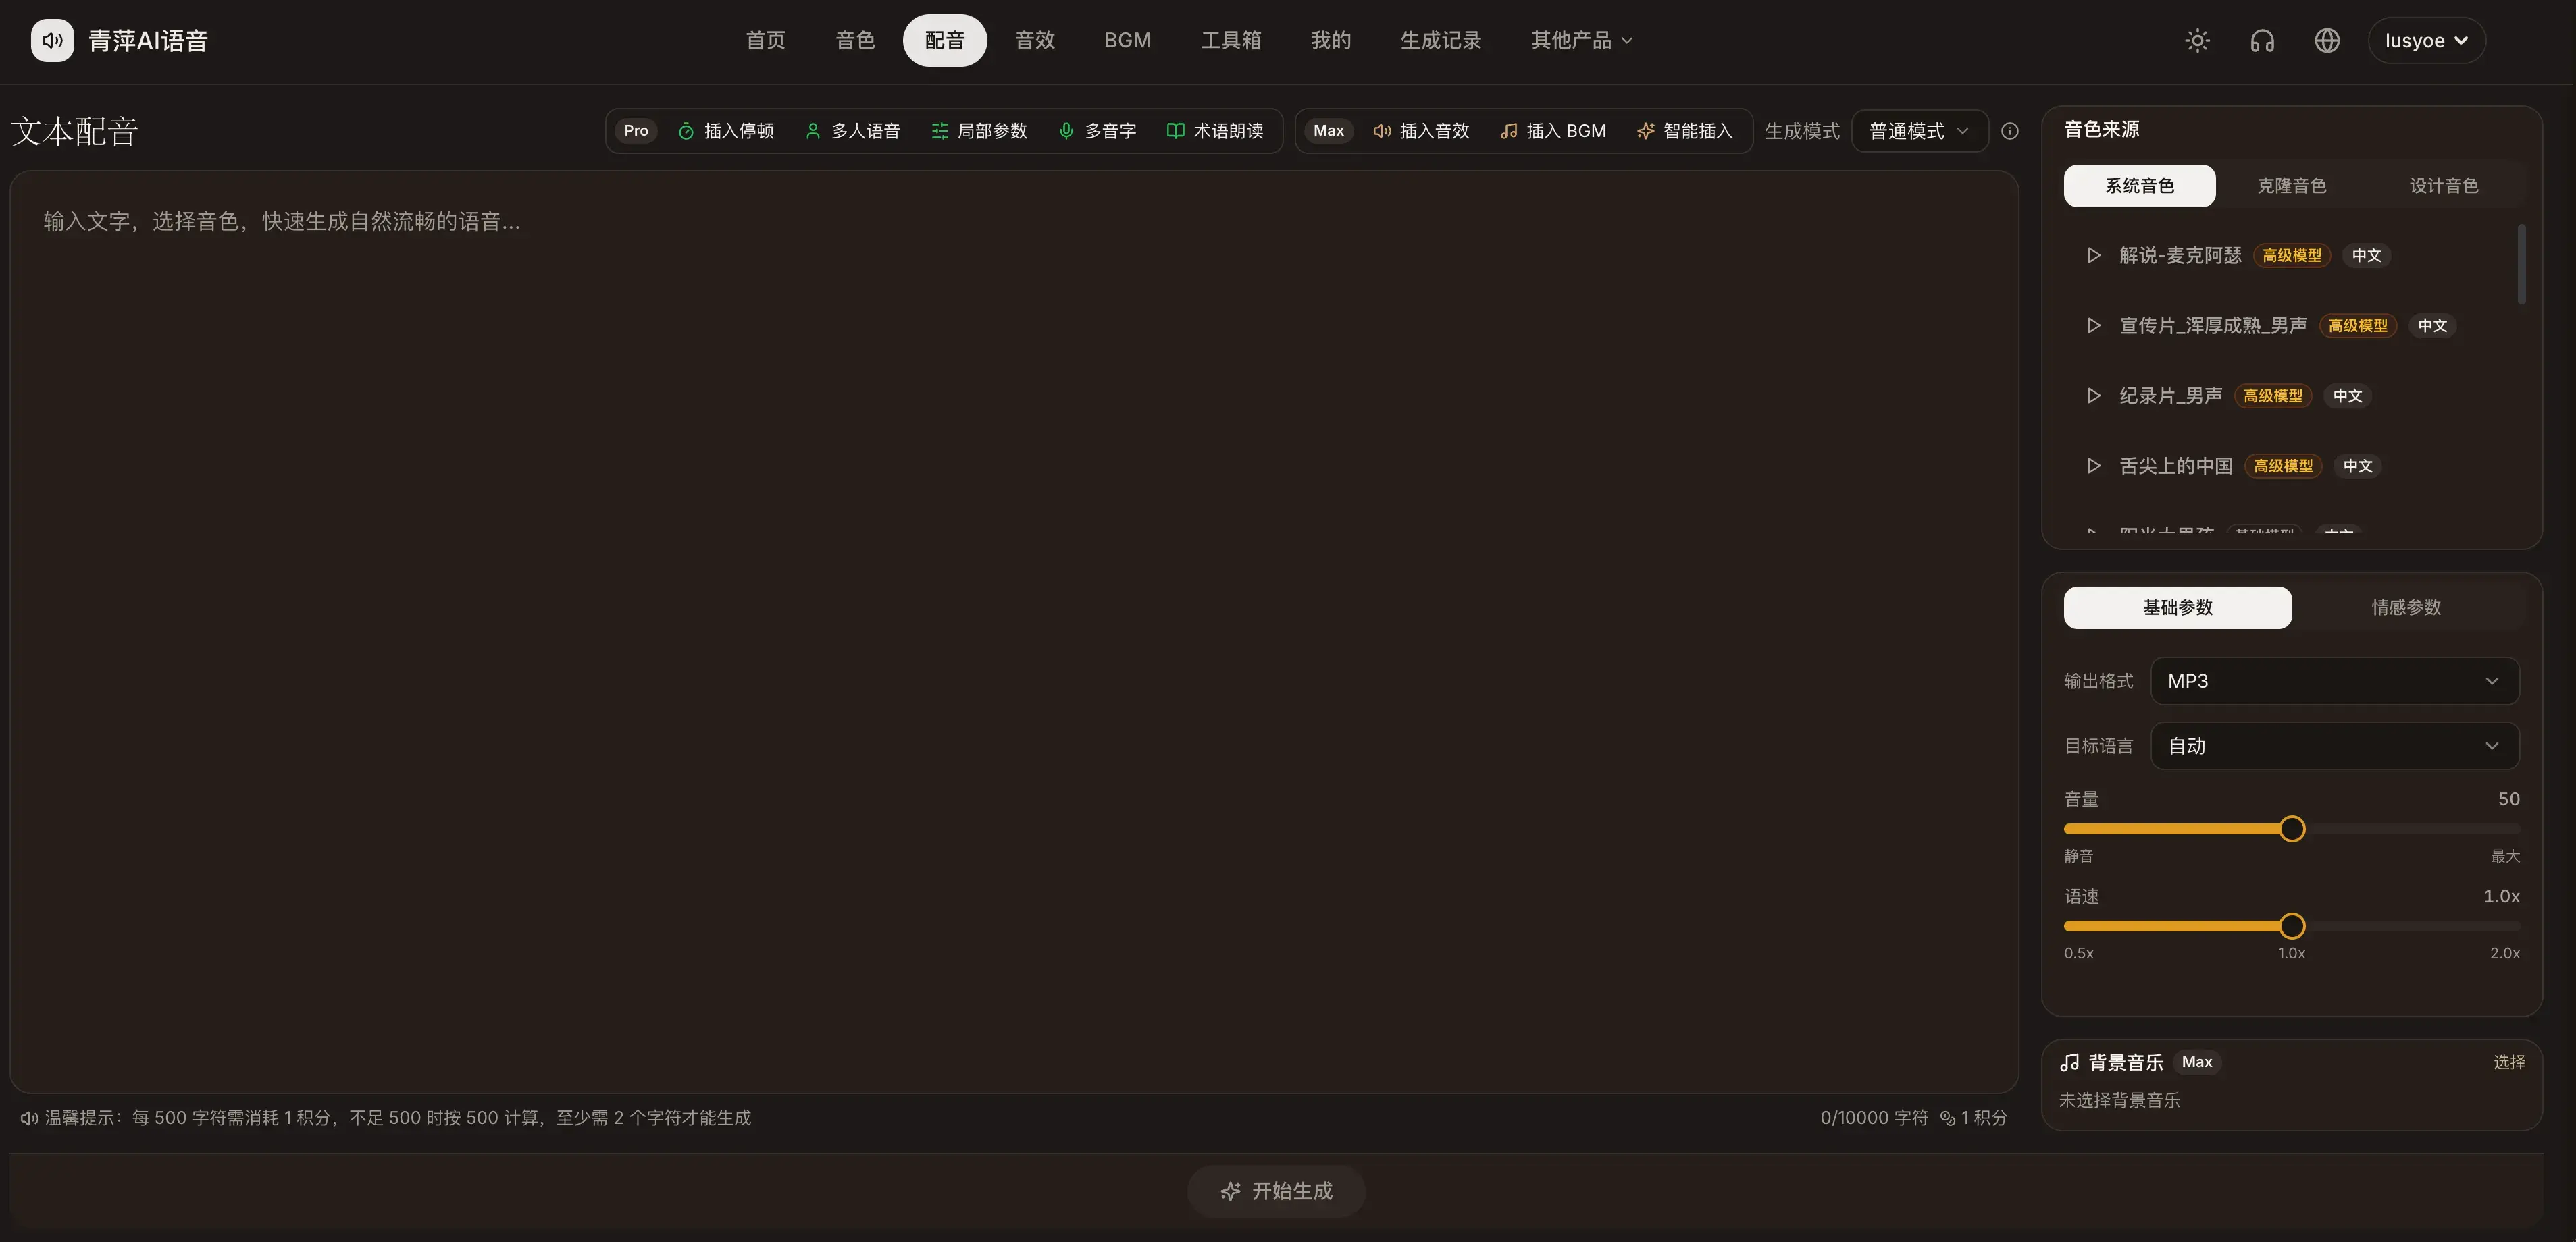2576x1242 pixels.
Task: Click the 智能插入 toolbar label
Action: (1697, 131)
